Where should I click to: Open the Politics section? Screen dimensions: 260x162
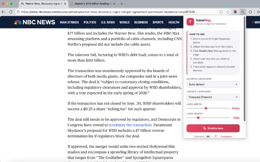(90, 22)
